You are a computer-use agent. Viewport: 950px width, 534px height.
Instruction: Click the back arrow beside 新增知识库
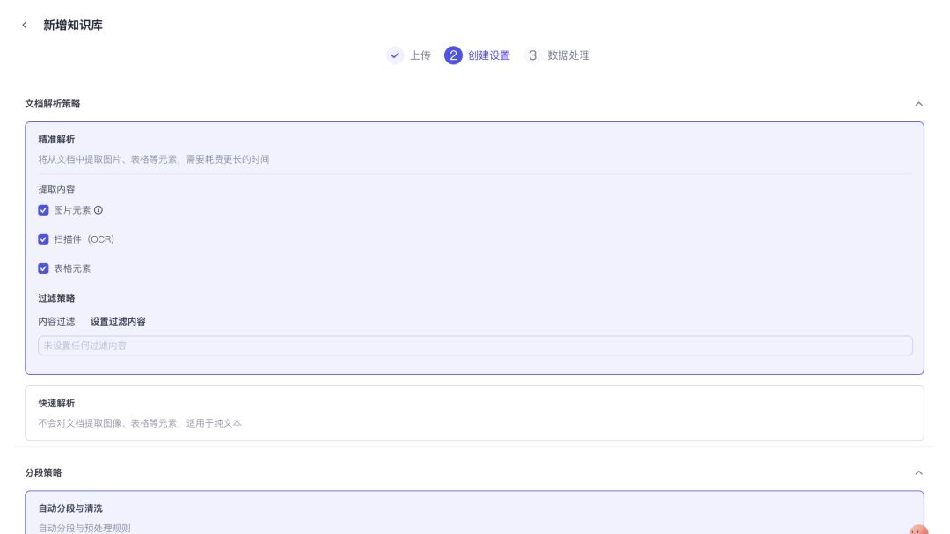(25, 26)
